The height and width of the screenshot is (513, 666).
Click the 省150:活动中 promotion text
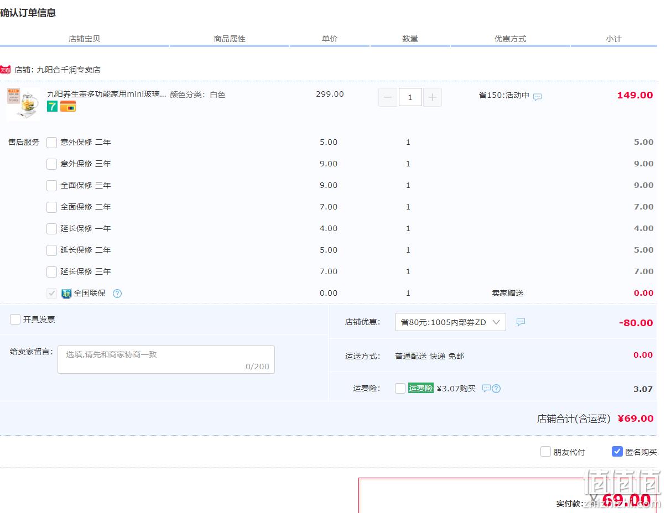click(x=504, y=95)
